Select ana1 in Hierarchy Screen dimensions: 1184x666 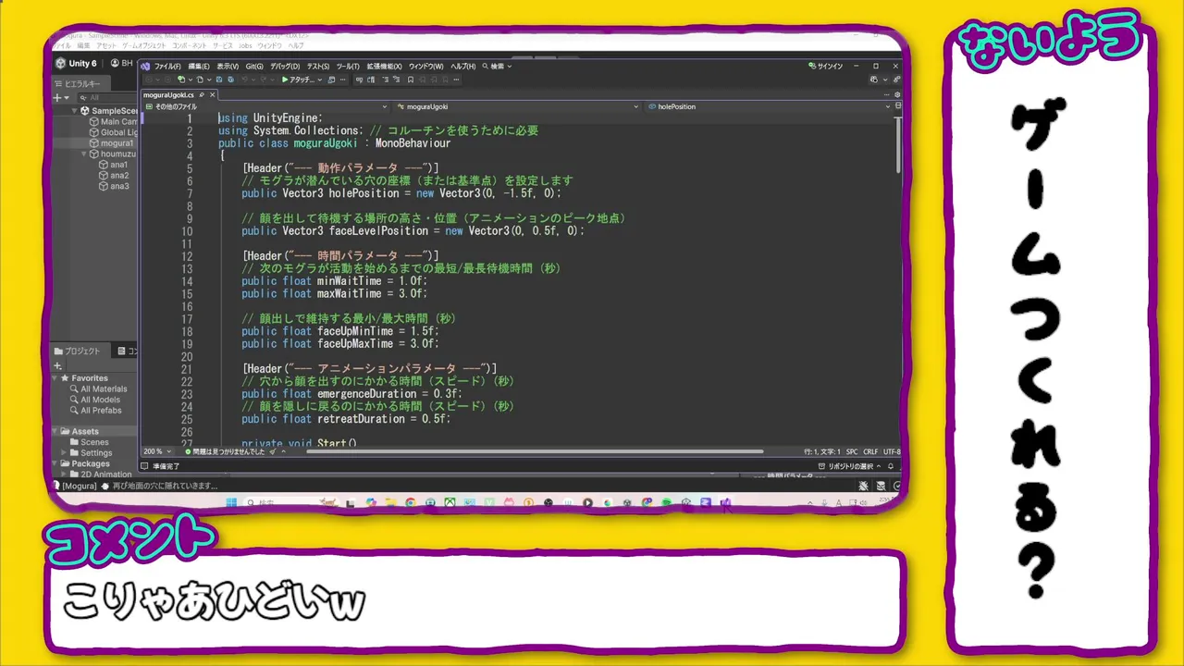114,165
